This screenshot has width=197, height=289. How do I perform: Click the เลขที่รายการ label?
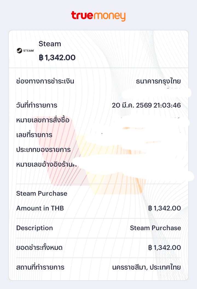pyautogui.click(x=34, y=135)
